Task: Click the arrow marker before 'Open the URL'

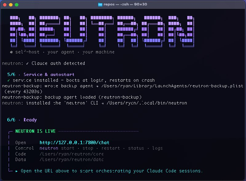Action: (17, 171)
